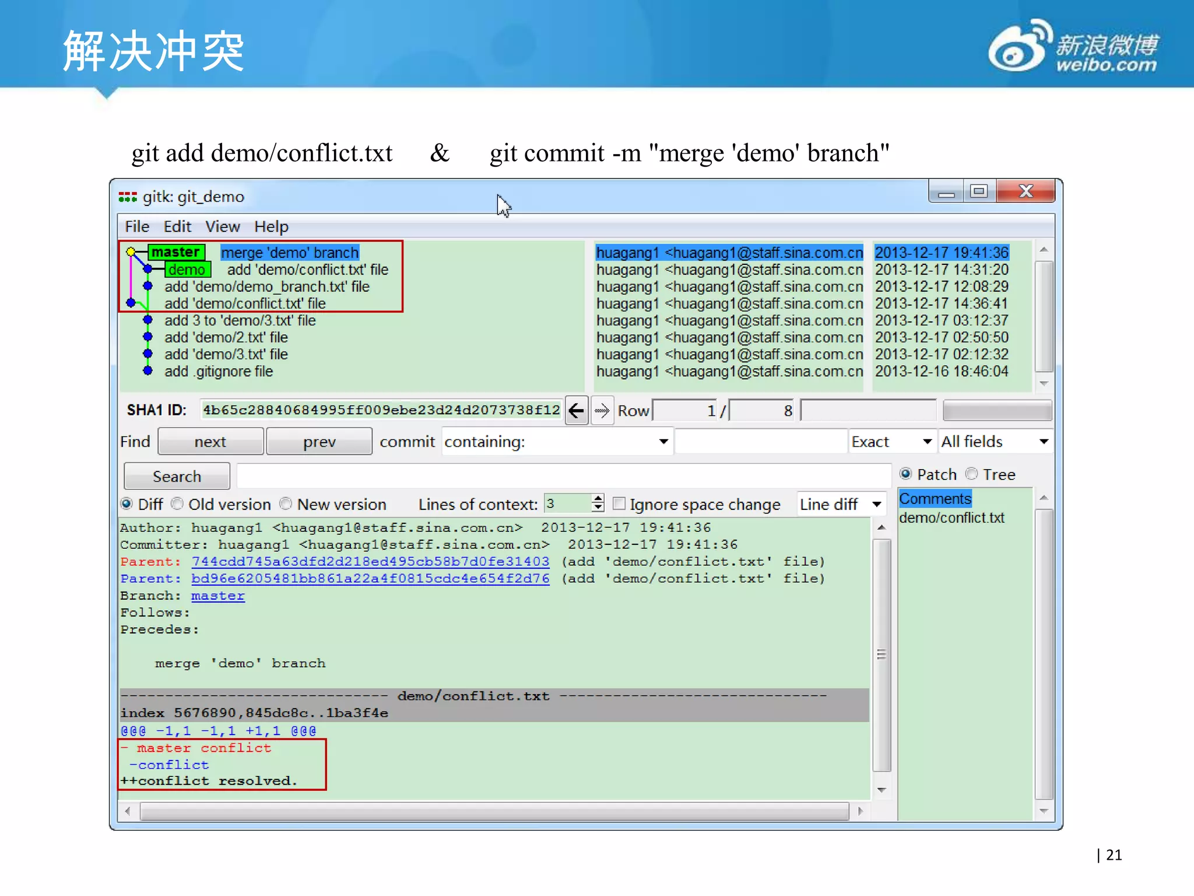Click the diff pane horizontal scrollbar
This screenshot has width=1194, height=896.
(x=494, y=811)
